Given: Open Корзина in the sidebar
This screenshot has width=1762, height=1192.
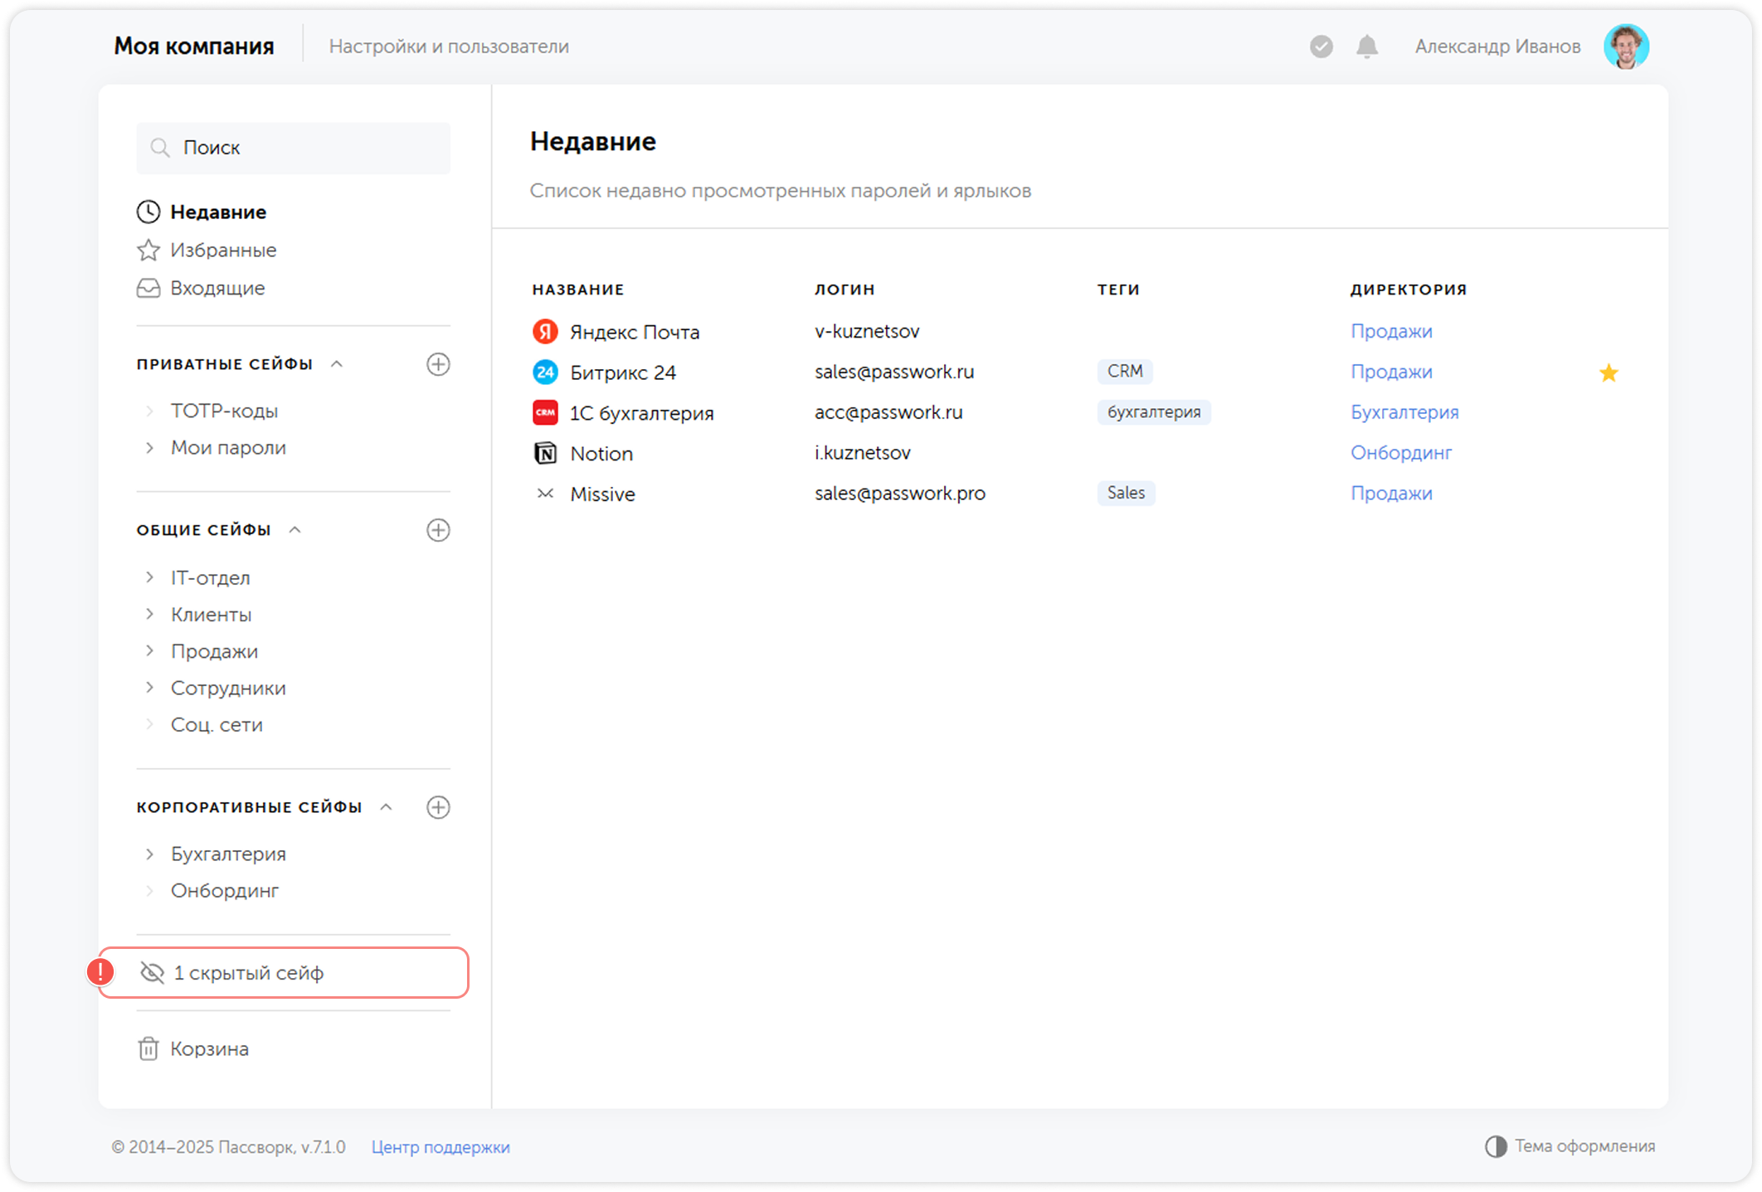Looking at the screenshot, I should [x=209, y=1048].
